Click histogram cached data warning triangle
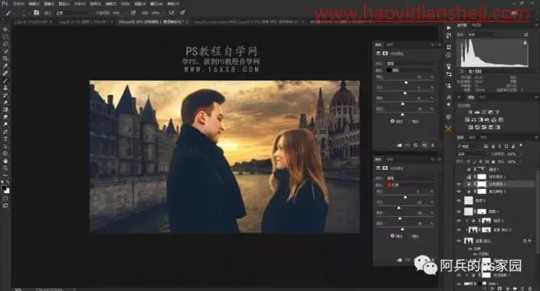 (525, 43)
